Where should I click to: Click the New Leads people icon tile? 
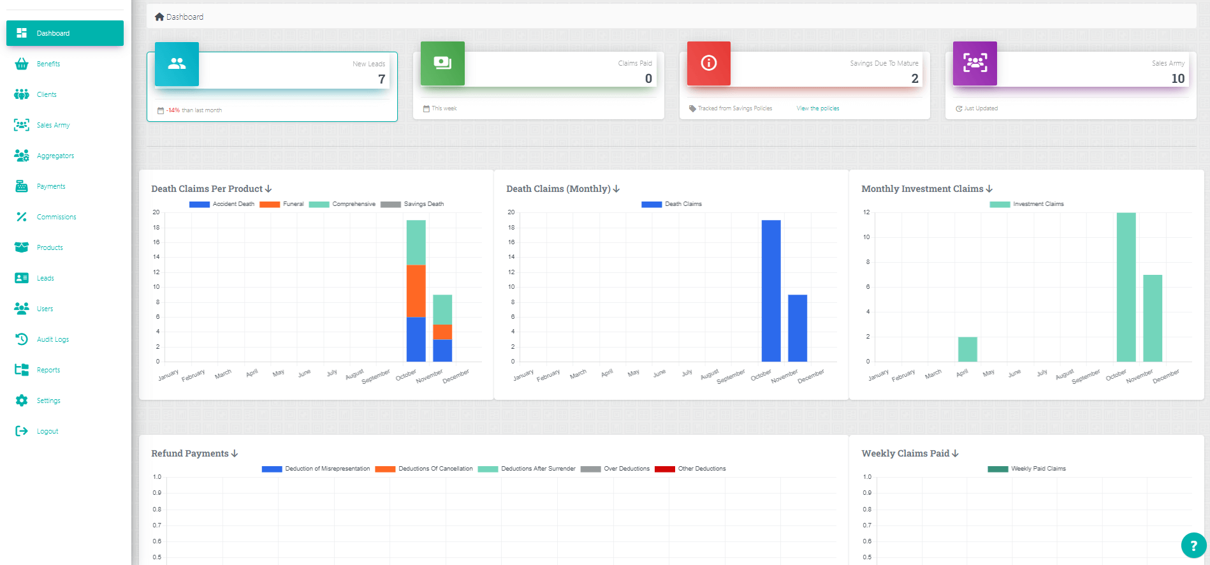point(177,64)
